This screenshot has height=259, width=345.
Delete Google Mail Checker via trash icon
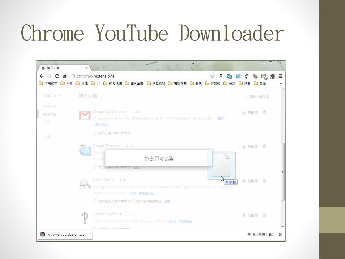click(264, 113)
